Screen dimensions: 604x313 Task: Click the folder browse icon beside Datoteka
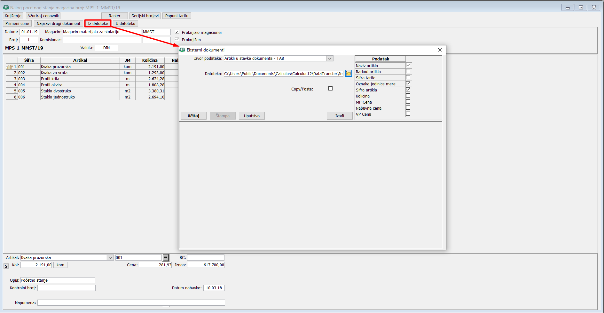(348, 74)
